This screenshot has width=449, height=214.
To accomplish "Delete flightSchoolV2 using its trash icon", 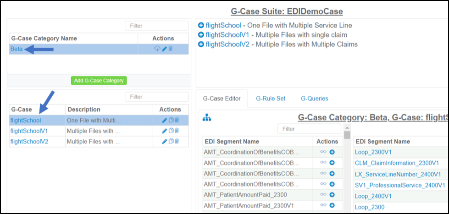I will (x=177, y=141).
